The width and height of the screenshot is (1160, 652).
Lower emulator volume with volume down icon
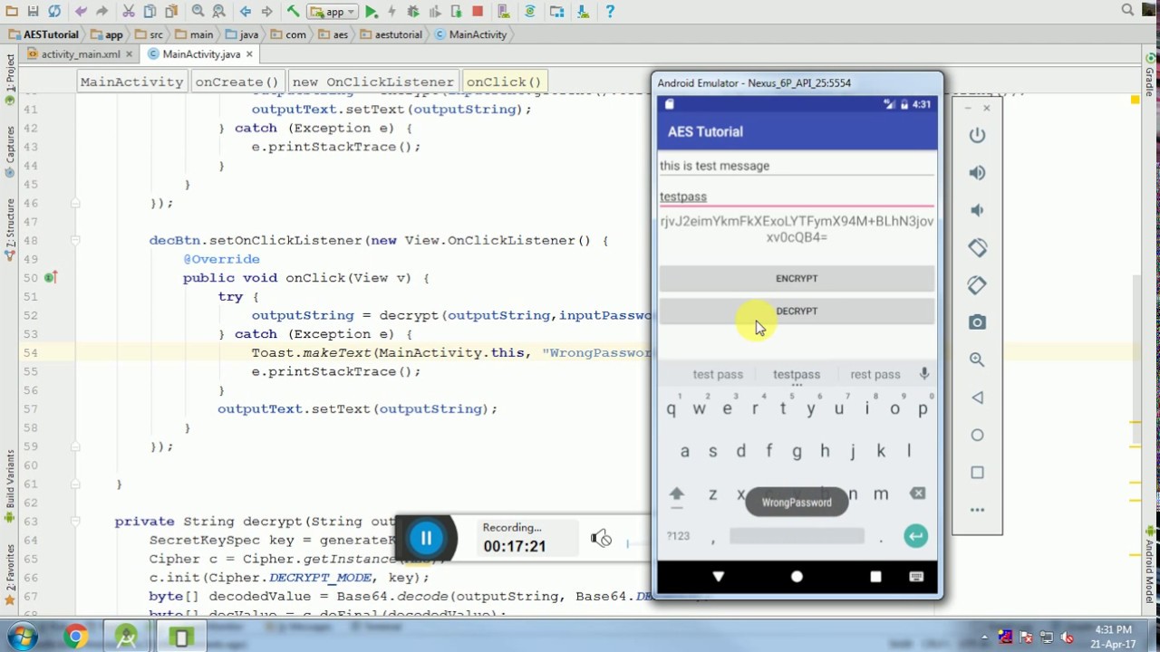coord(977,210)
